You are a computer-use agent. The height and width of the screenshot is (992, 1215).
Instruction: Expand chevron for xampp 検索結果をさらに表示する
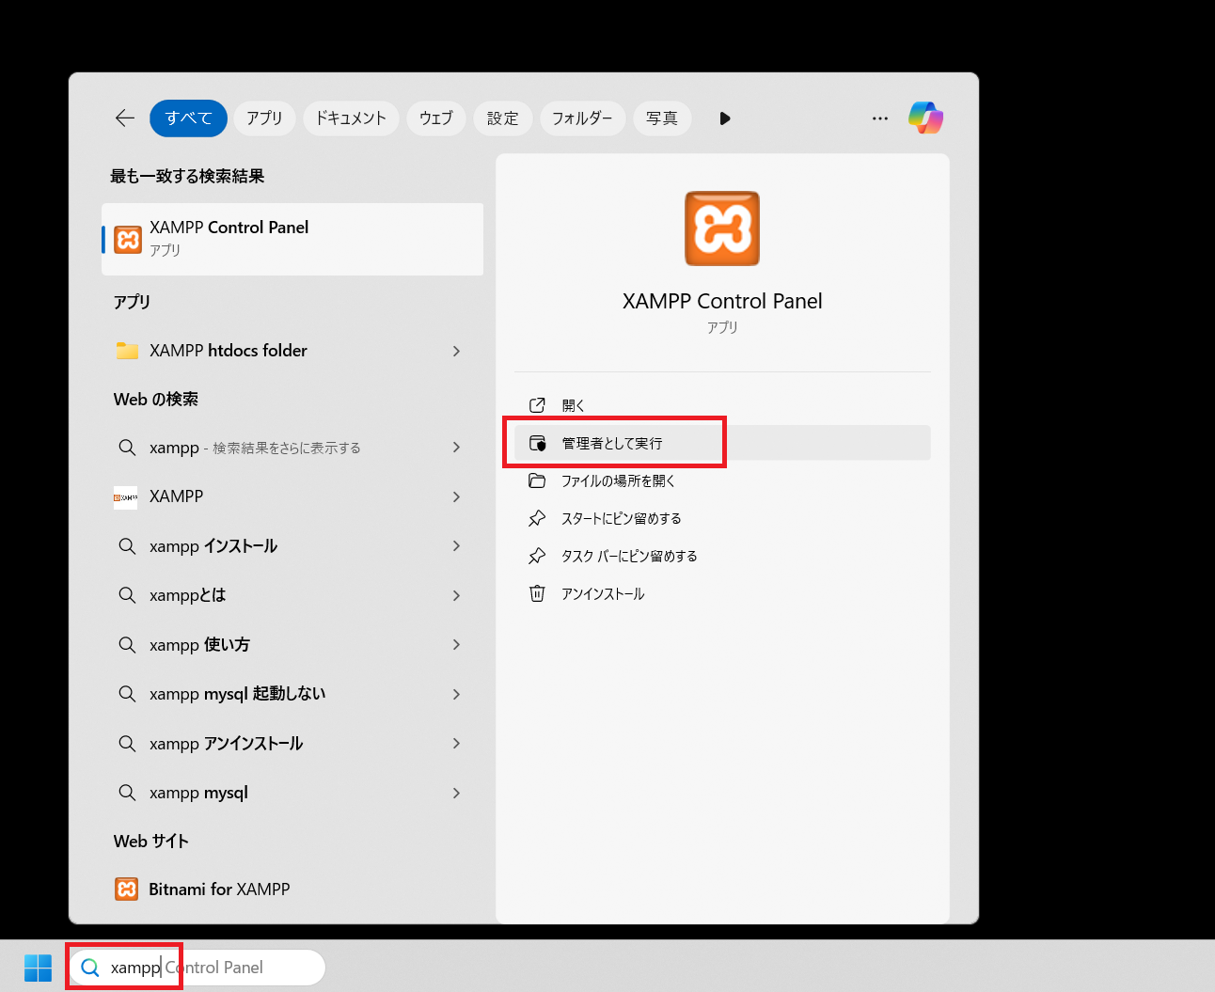pyautogui.click(x=457, y=448)
